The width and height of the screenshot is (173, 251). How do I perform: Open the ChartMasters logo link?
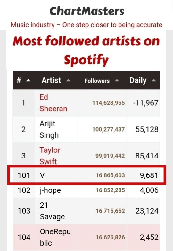click(x=87, y=11)
